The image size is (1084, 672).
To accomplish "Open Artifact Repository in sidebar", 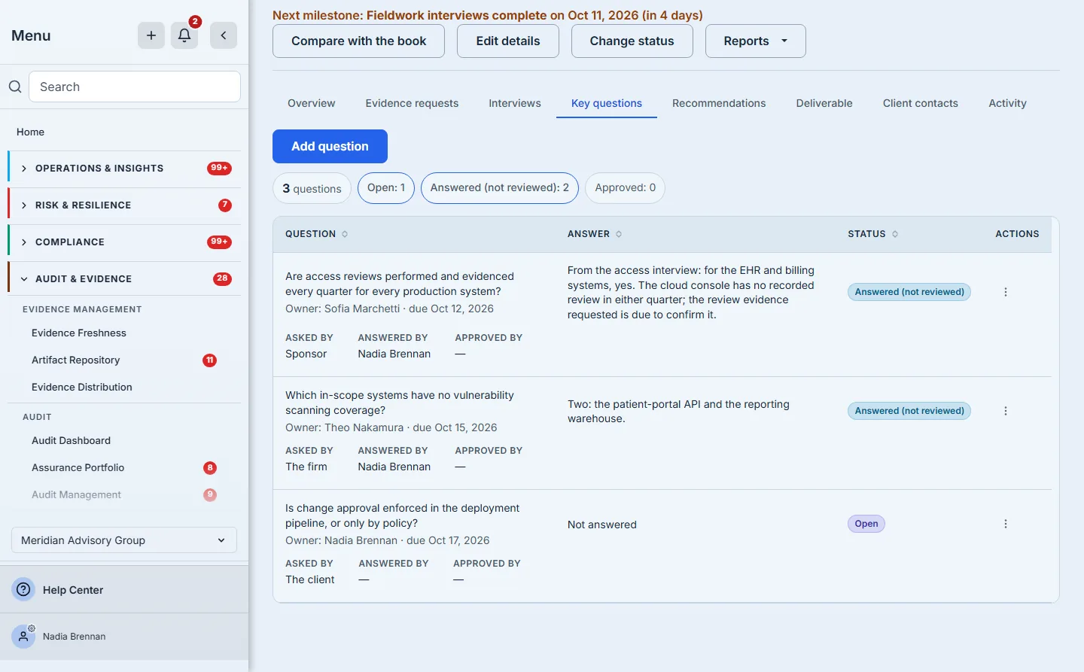I will pos(75,360).
